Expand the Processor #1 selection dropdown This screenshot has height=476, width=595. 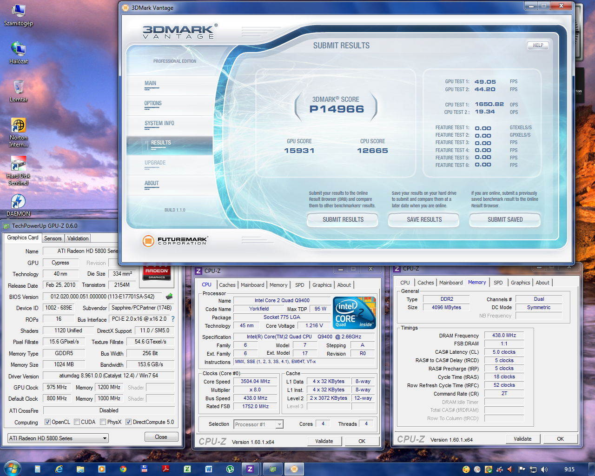point(258,424)
